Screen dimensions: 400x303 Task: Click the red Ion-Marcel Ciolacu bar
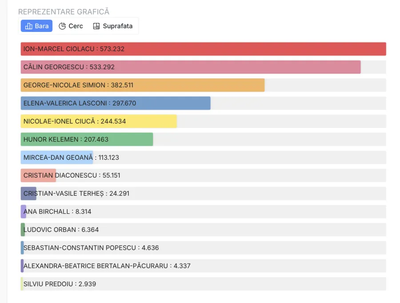click(x=203, y=49)
